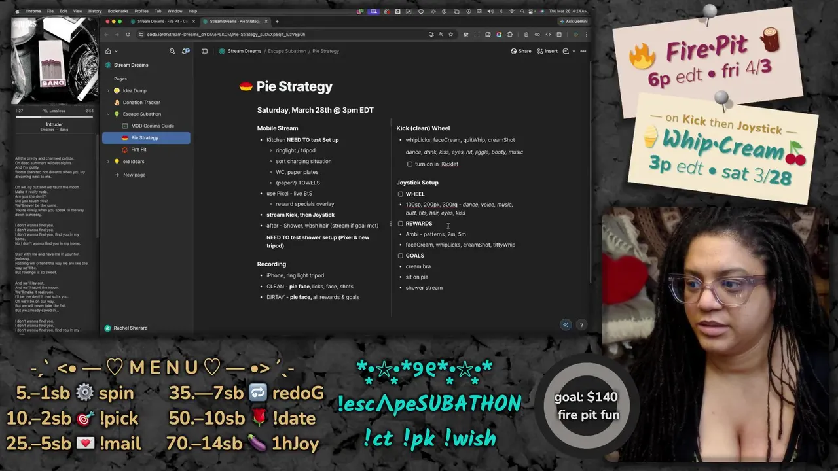
Task: Click the pie emoji page icon
Action: pyautogui.click(x=246, y=86)
